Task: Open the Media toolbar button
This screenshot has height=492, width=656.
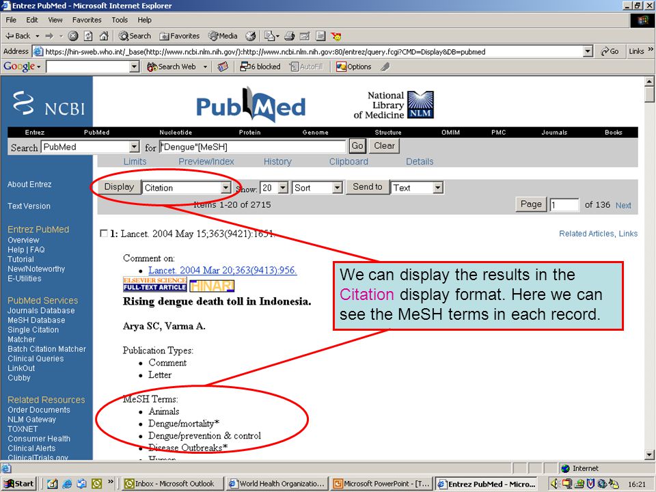Action: pos(223,36)
